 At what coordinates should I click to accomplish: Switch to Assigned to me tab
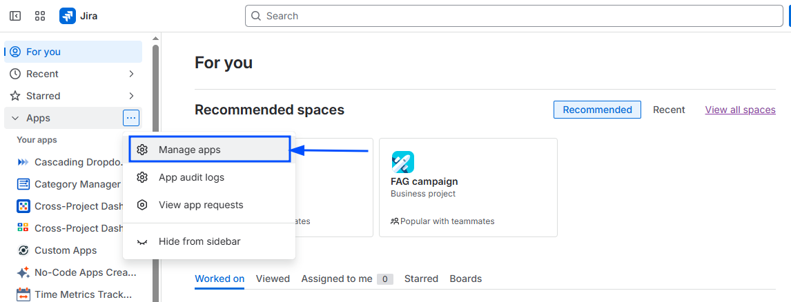tap(337, 279)
